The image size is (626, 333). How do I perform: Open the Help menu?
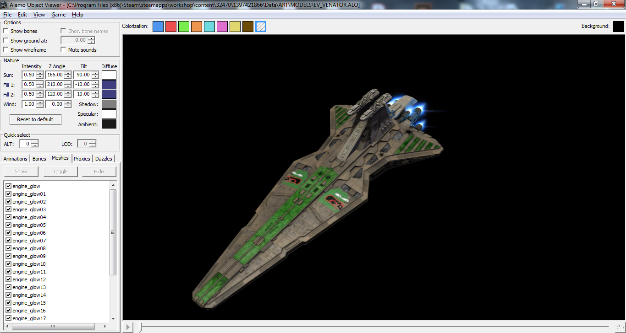click(x=77, y=15)
